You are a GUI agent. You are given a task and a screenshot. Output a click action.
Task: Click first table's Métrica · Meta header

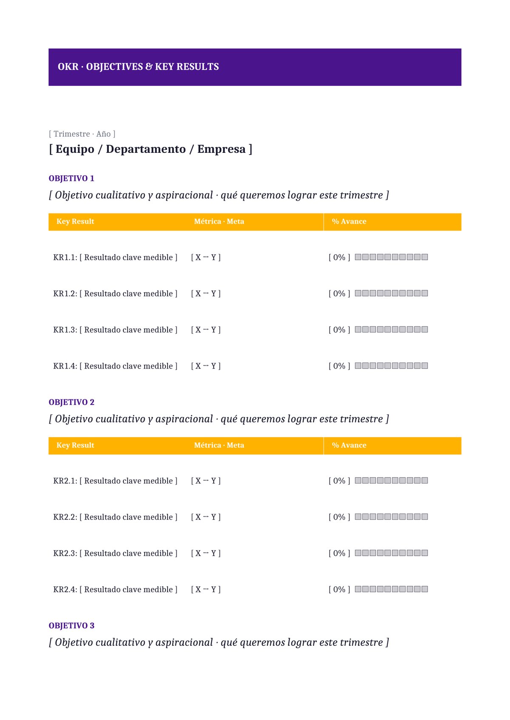click(219, 222)
